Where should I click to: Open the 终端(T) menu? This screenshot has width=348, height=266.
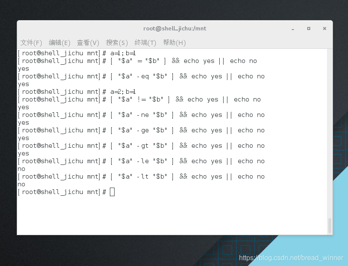click(145, 42)
